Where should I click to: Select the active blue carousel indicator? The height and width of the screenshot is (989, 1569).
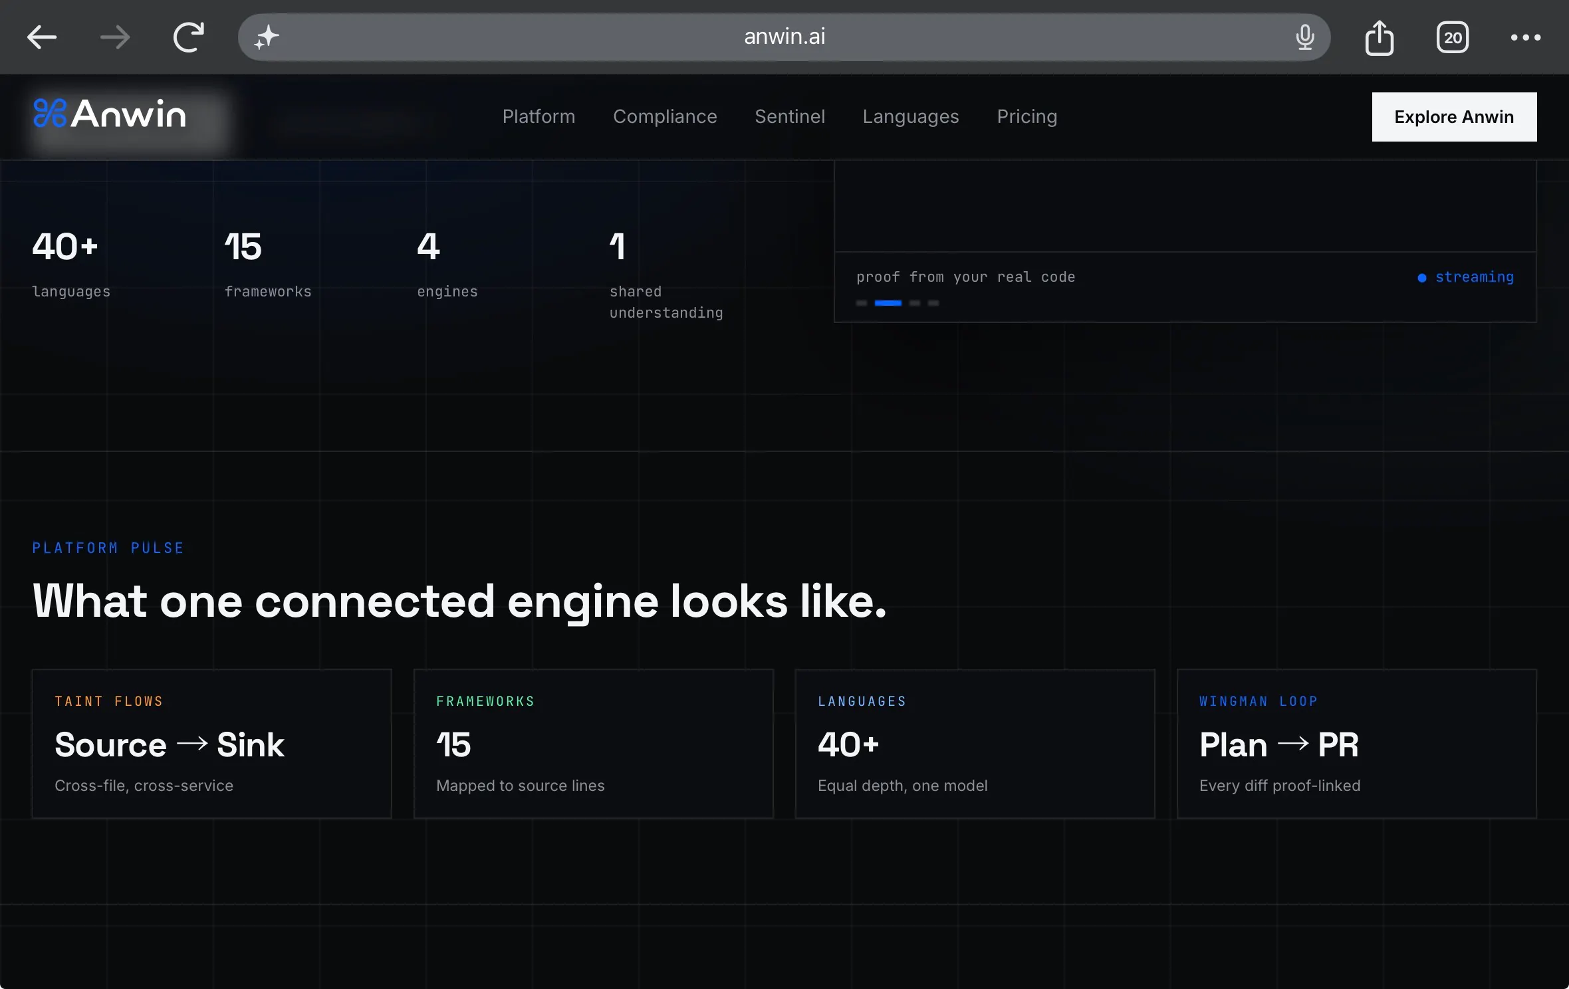tap(888, 303)
